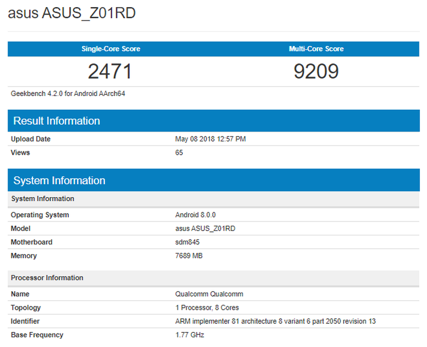This screenshot has height=347, width=427.
Task: Select the Single-Core Score header
Action: tap(111, 49)
